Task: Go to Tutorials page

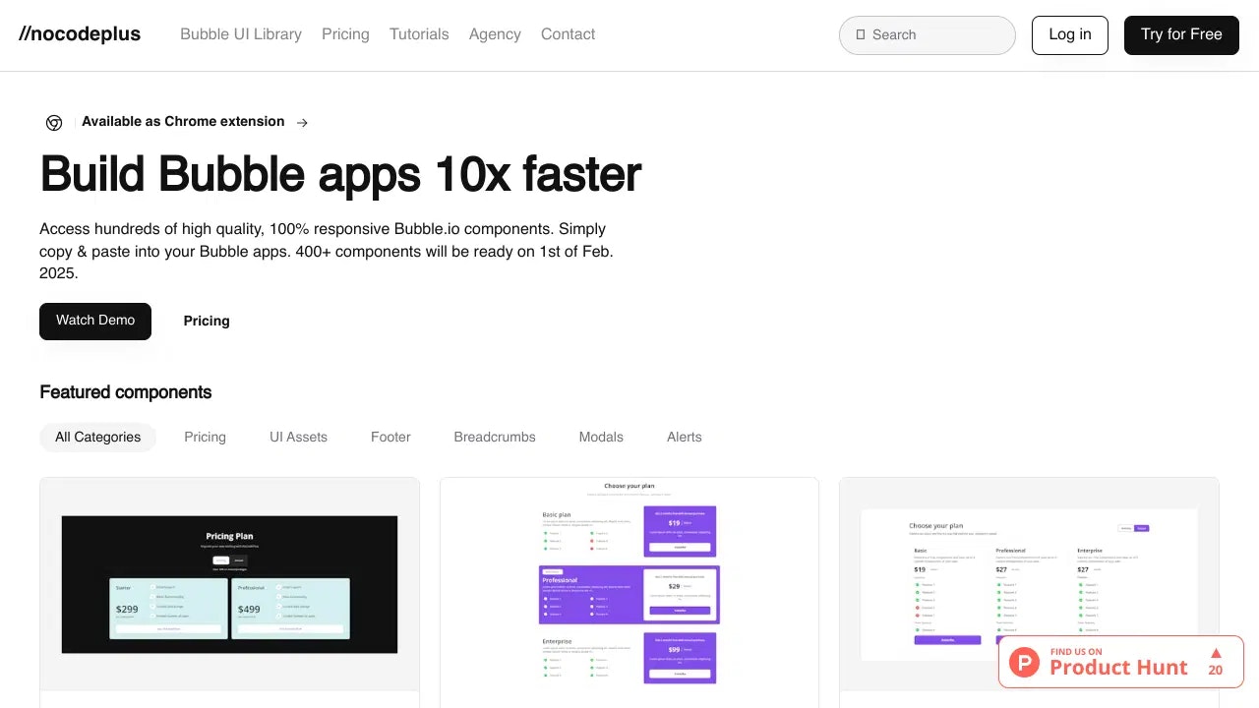Action: coord(419,34)
